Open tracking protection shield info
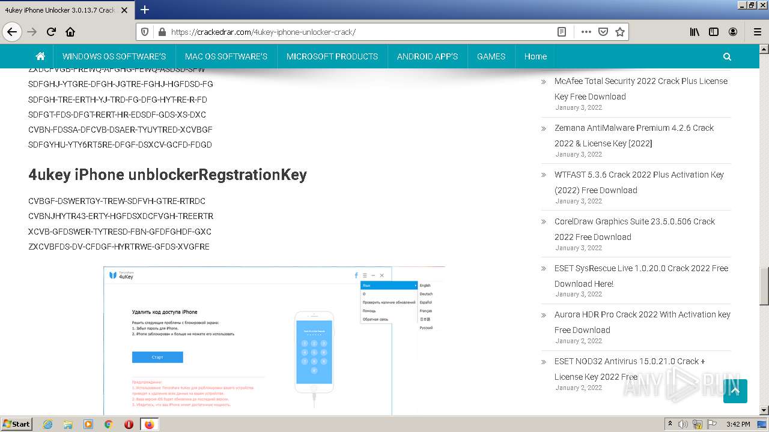Screen dimensions: 769x432 coord(144,32)
